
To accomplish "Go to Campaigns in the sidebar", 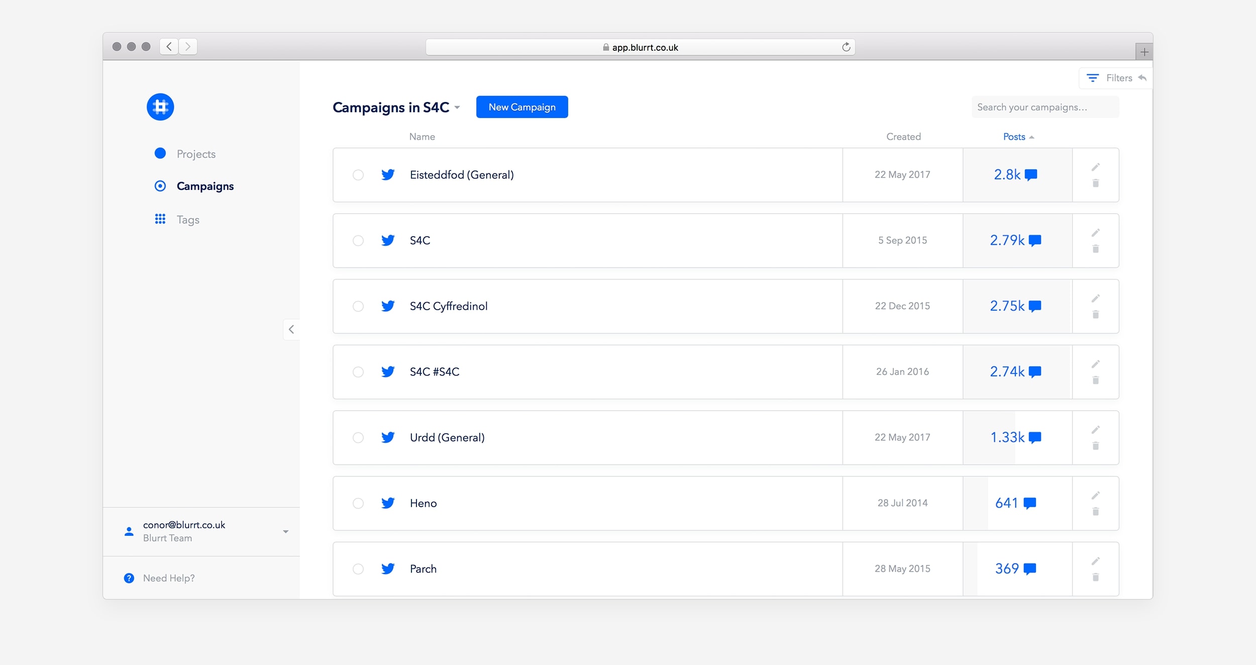I will click(205, 186).
